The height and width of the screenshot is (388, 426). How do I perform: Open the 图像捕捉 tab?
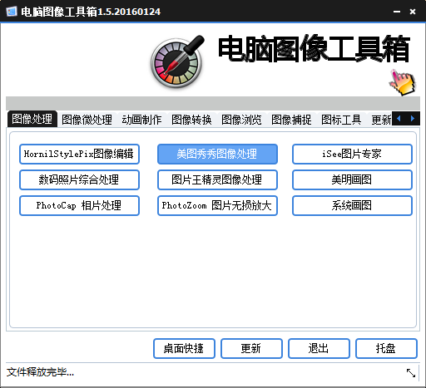291,120
